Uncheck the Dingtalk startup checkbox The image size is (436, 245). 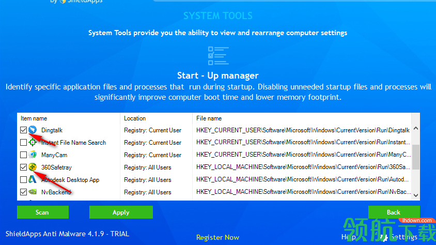pyautogui.click(x=24, y=130)
